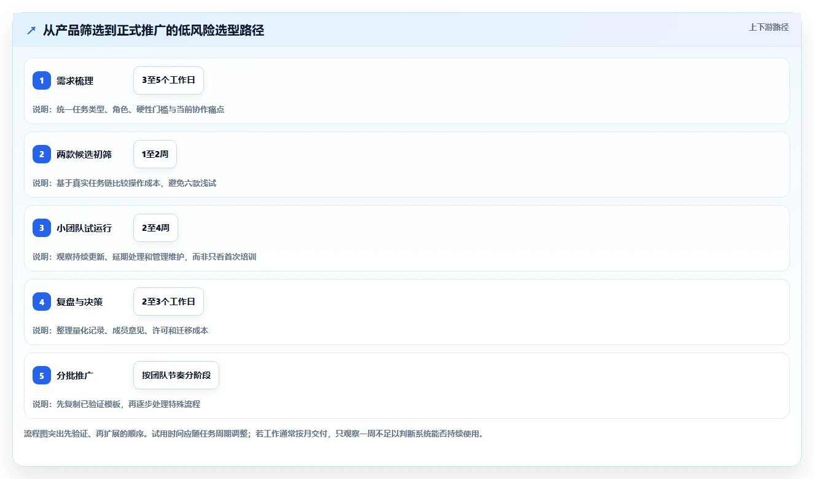Image resolution: width=814 pixels, height=479 pixels.
Task: Click the description '先复制已验证模板，再逐步处理特殊流程'
Action: tap(128, 404)
